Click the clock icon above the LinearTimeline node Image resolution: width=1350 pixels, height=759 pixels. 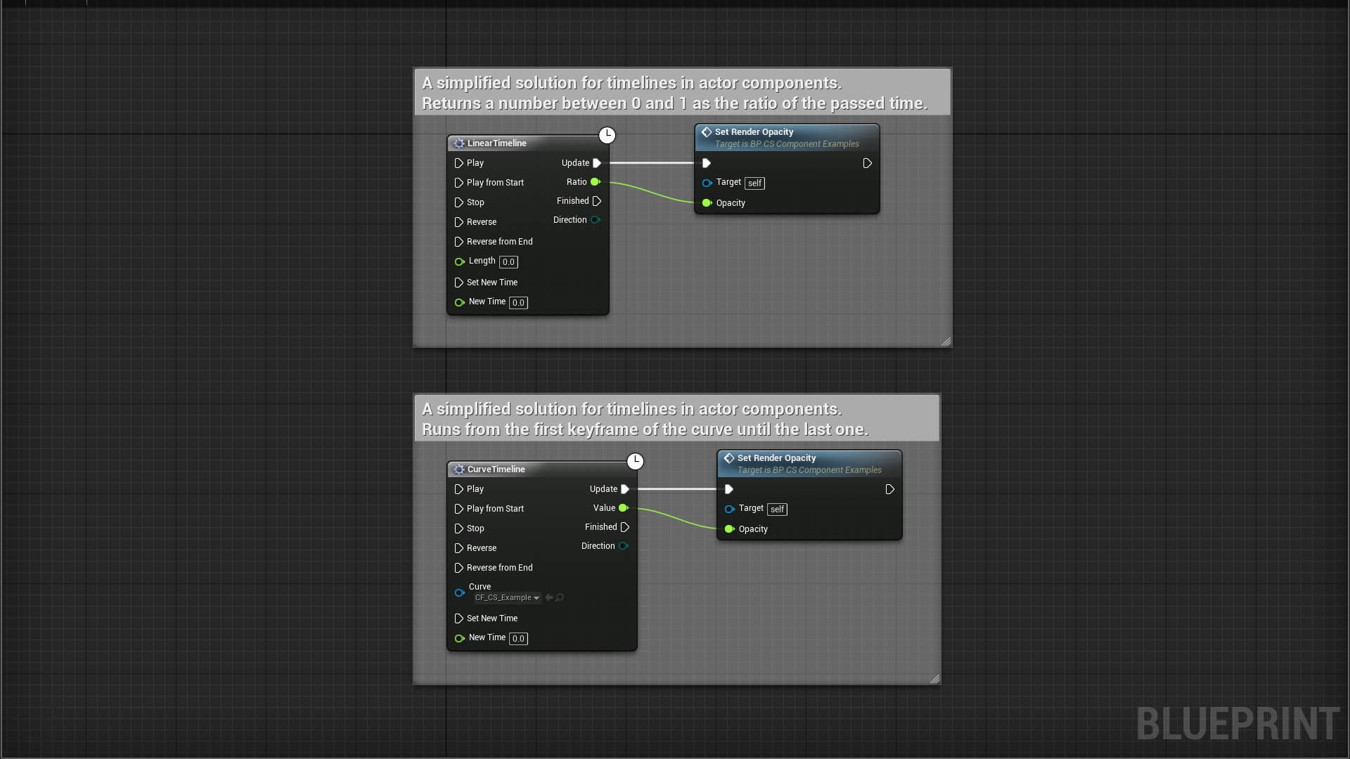tap(607, 135)
